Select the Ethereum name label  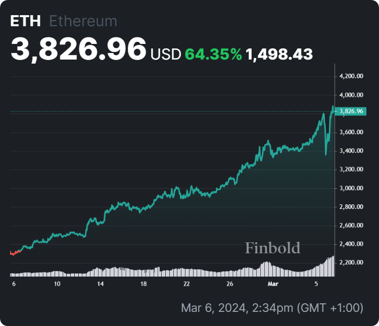(x=83, y=21)
